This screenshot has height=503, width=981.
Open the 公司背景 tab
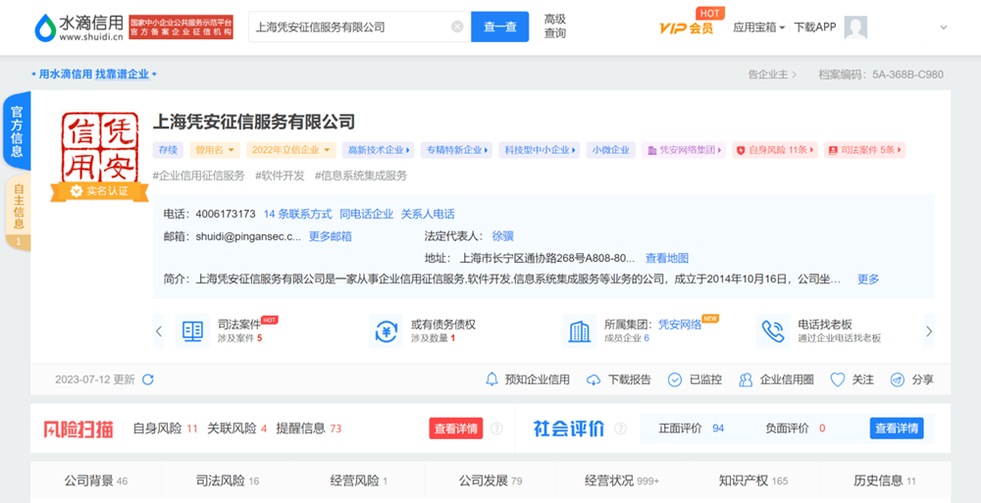click(96, 481)
